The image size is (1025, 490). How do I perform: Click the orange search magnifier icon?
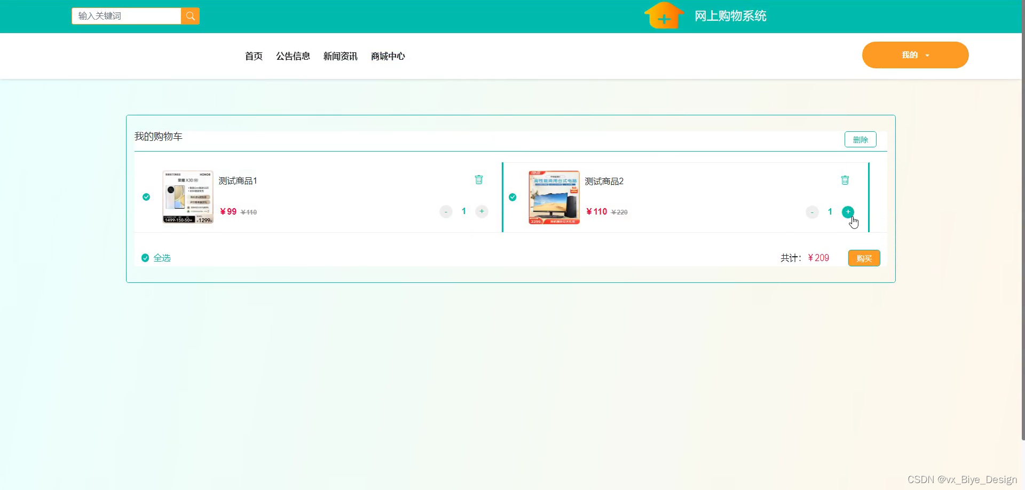pyautogui.click(x=190, y=16)
